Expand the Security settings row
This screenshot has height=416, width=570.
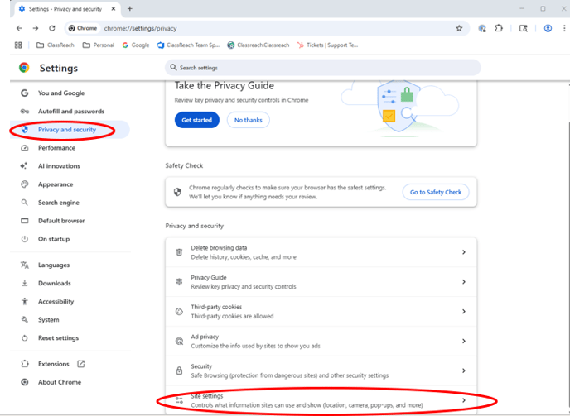tap(321, 371)
